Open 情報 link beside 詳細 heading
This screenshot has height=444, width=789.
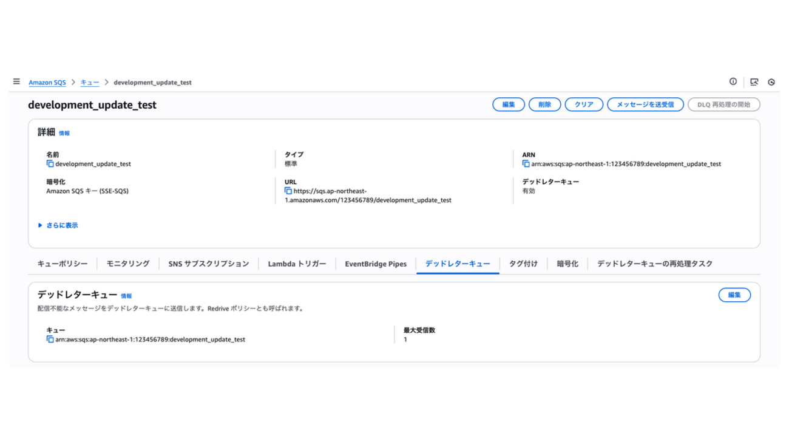[64, 133]
